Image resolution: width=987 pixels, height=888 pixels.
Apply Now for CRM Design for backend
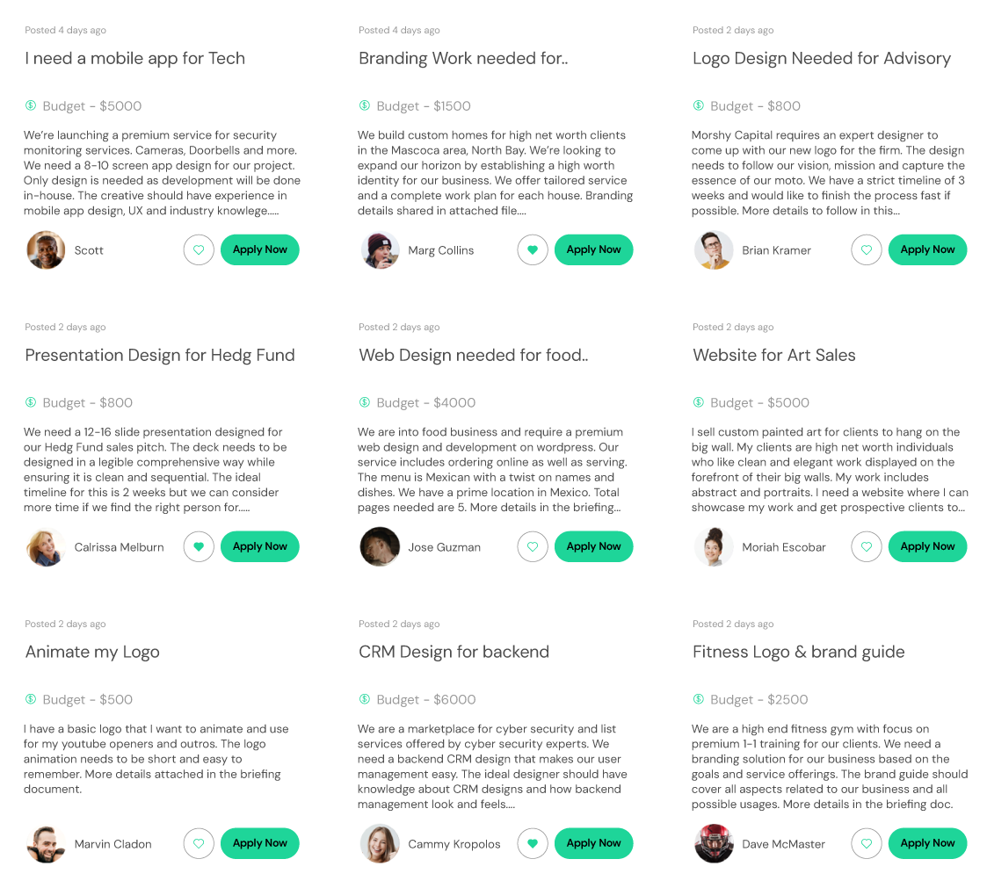(594, 844)
